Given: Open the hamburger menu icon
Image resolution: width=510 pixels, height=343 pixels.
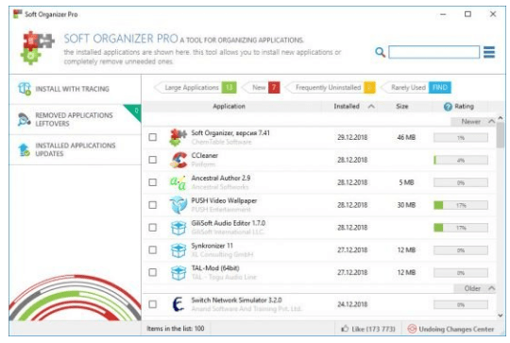Looking at the screenshot, I should (x=489, y=52).
